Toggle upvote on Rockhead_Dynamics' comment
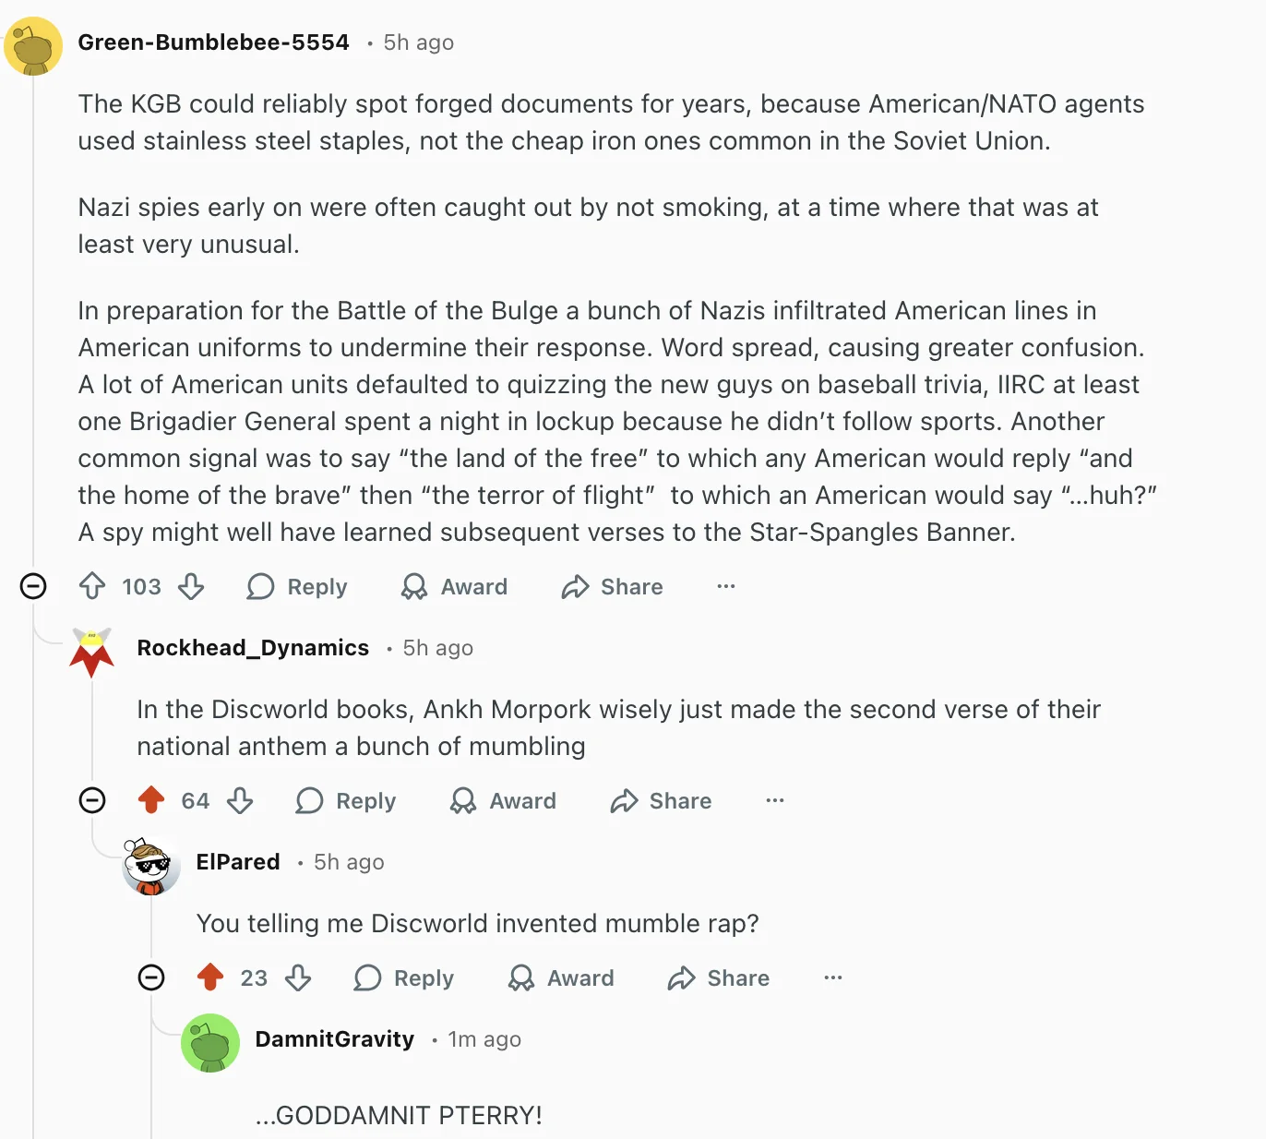 click(151, 800)
